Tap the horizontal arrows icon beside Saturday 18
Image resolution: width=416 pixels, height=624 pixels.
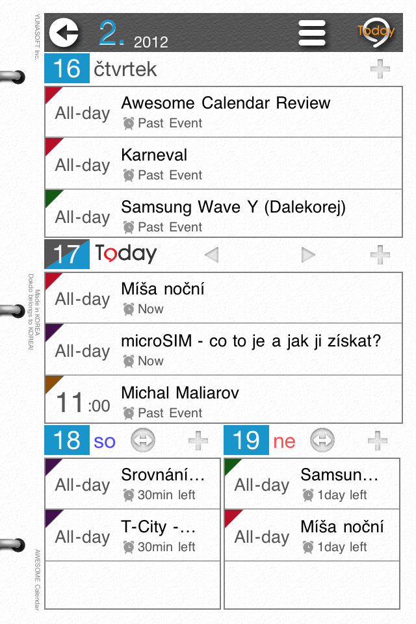pos(142,440)
